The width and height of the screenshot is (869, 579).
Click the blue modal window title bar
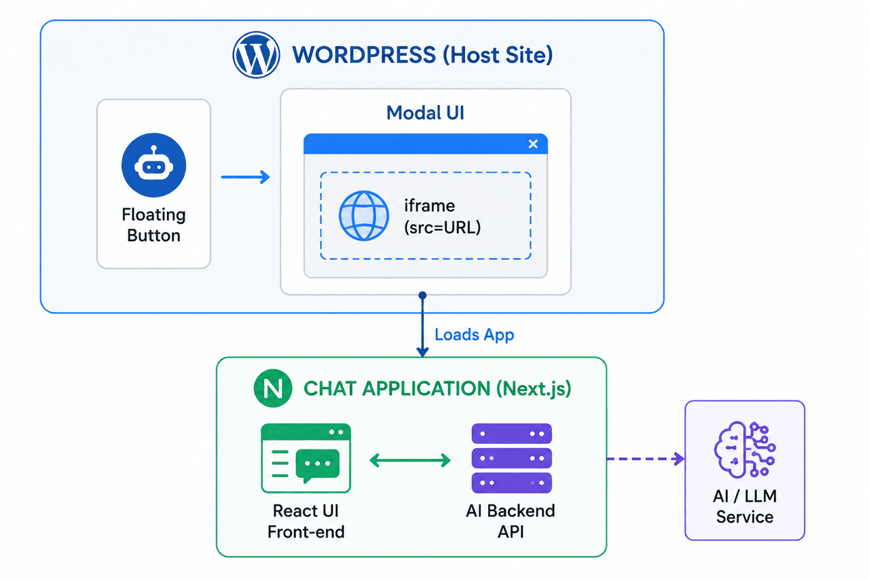pyautogui.click(x=426, y=144)
